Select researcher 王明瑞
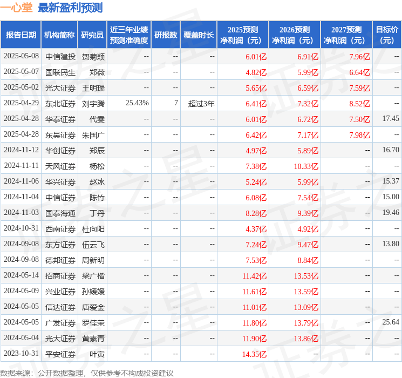The width and height of the screenshot is (402, 378). [x=93, y=88]
